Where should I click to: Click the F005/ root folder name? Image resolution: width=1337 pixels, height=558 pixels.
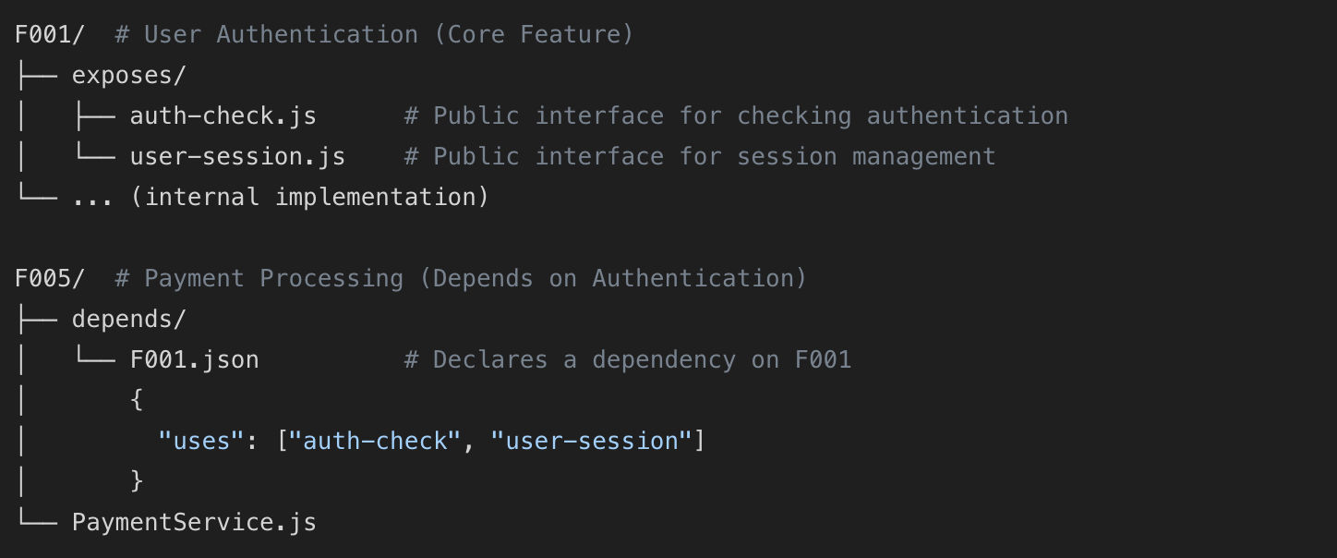click(x=50, y=278)
